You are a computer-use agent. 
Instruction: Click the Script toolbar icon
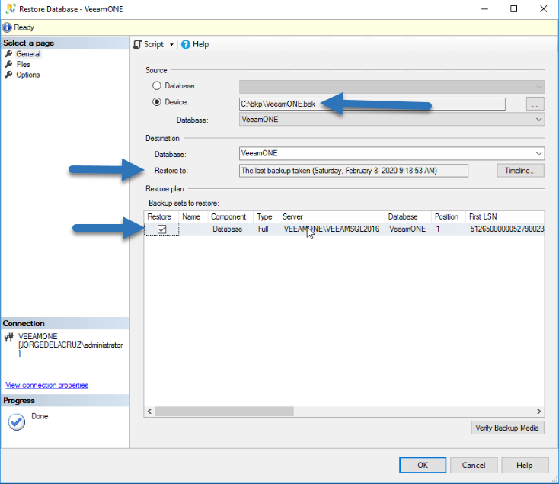click(x=137, y=44)
